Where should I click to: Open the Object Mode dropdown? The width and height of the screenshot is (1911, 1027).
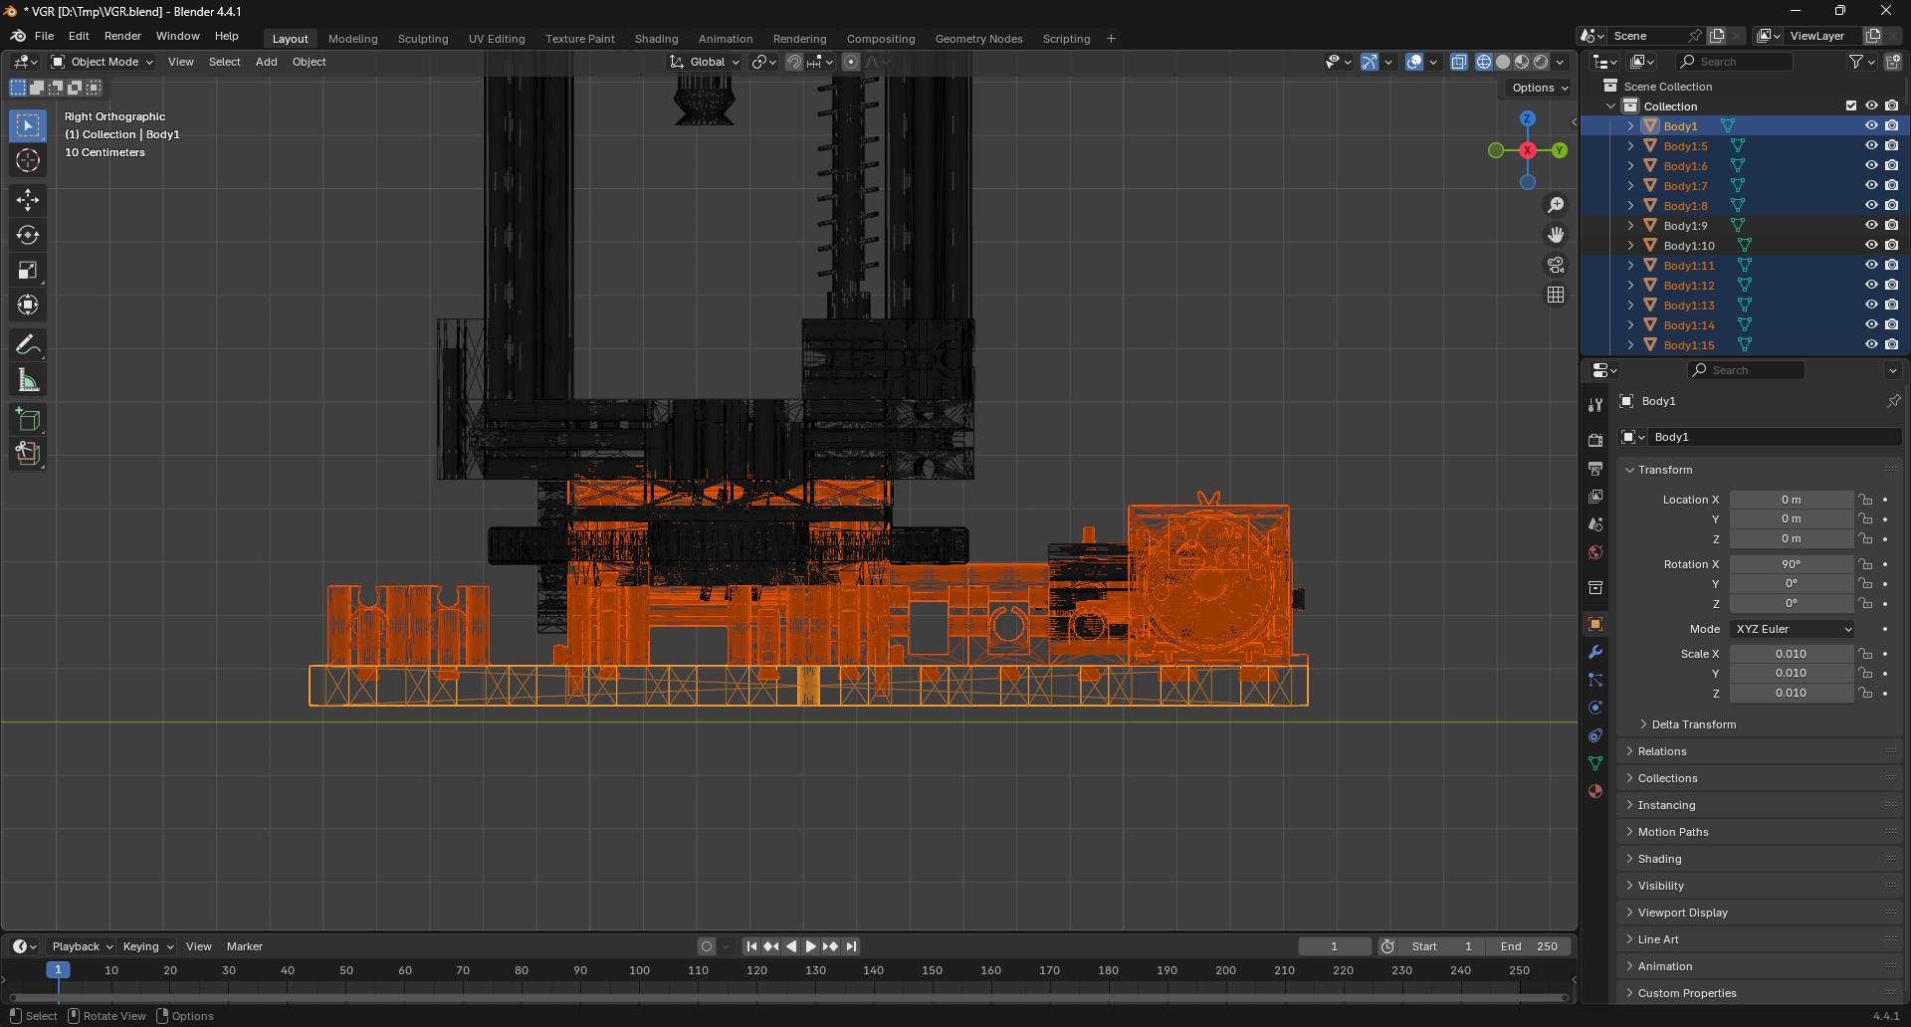(x=104, y=62)
